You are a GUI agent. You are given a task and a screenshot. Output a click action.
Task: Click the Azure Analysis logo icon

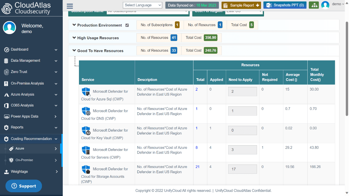(6, 95)
